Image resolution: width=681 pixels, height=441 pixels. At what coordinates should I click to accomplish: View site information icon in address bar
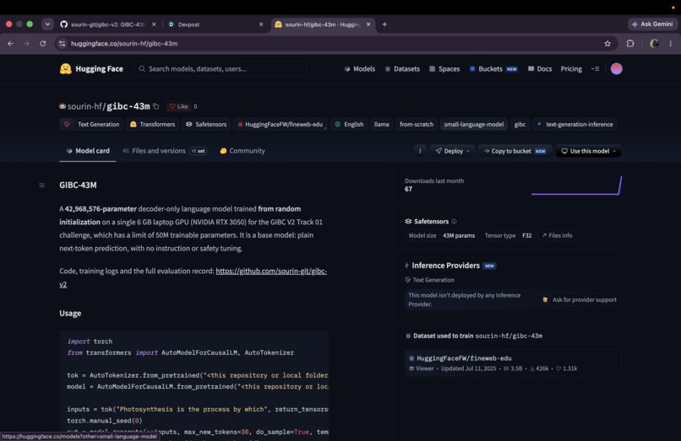(x=63, y=43)
